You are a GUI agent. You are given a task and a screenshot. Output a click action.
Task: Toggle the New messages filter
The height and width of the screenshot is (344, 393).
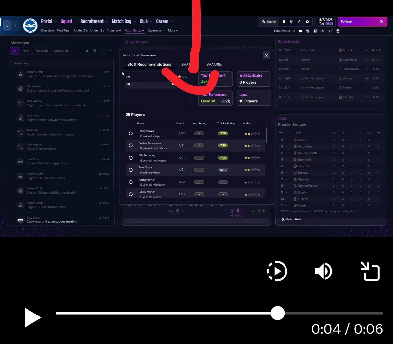coord(26,51)
